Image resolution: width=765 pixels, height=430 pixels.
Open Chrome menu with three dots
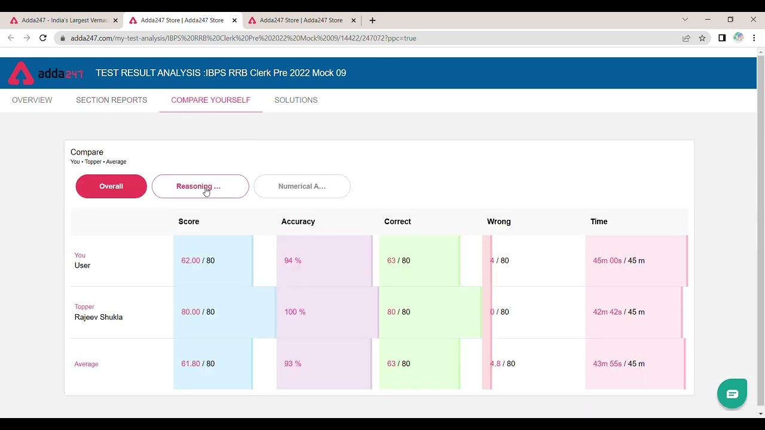754,38
